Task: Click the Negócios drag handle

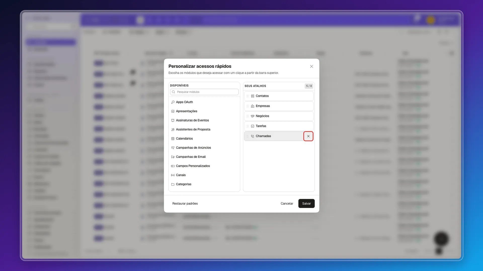Action: coord(248,116)
